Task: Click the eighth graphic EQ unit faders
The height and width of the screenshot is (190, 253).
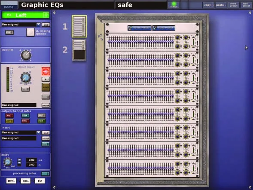Action: [x=141, y=169]
